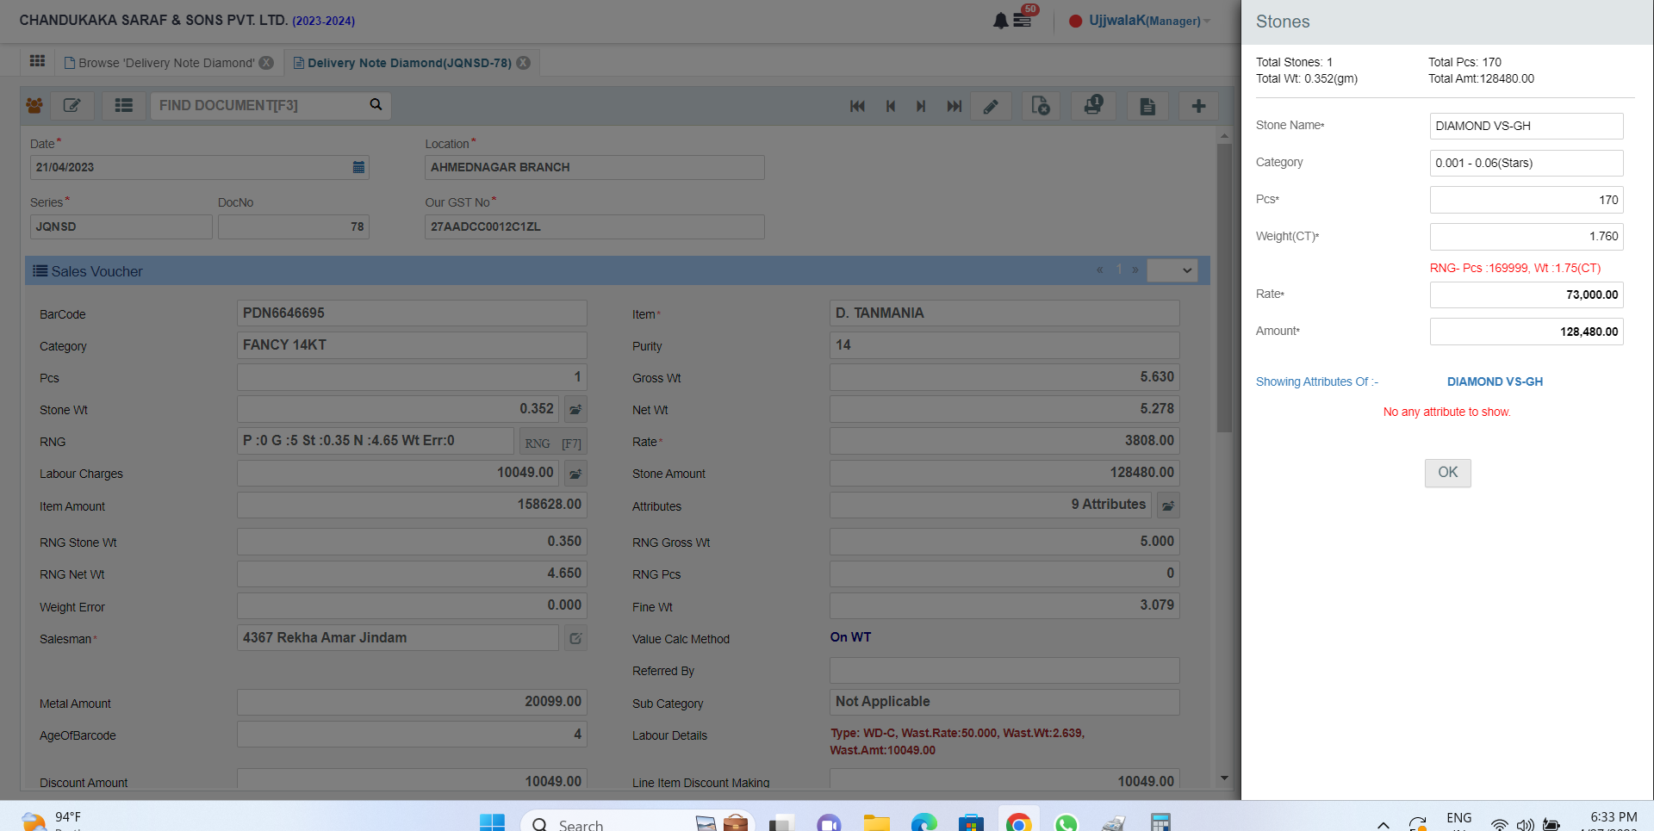The width and height of the screenshot is (1654, 831).
Task: Click the Referred By empty field
Action: click(1004, 670)
